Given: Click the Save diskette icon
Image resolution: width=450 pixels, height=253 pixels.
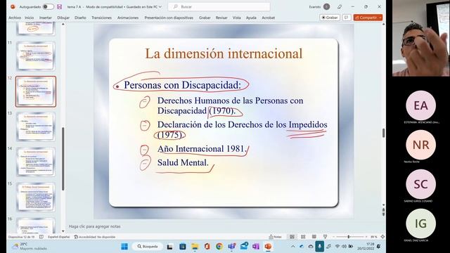Looking at the screenshot, I should 59,6.
